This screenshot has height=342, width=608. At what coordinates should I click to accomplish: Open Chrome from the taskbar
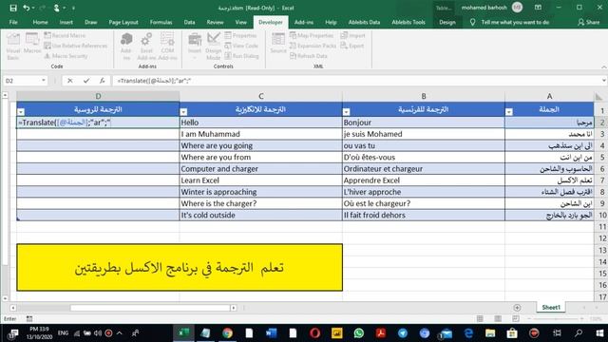228,333
